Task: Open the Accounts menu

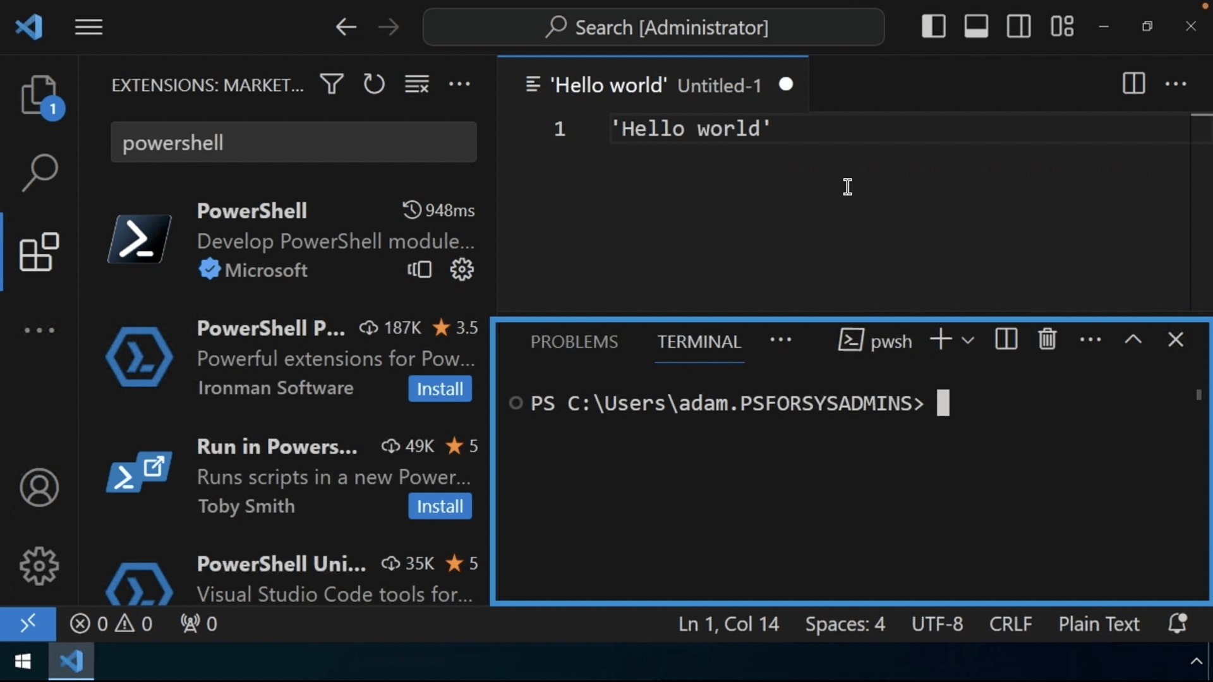Action: [39, 488]
